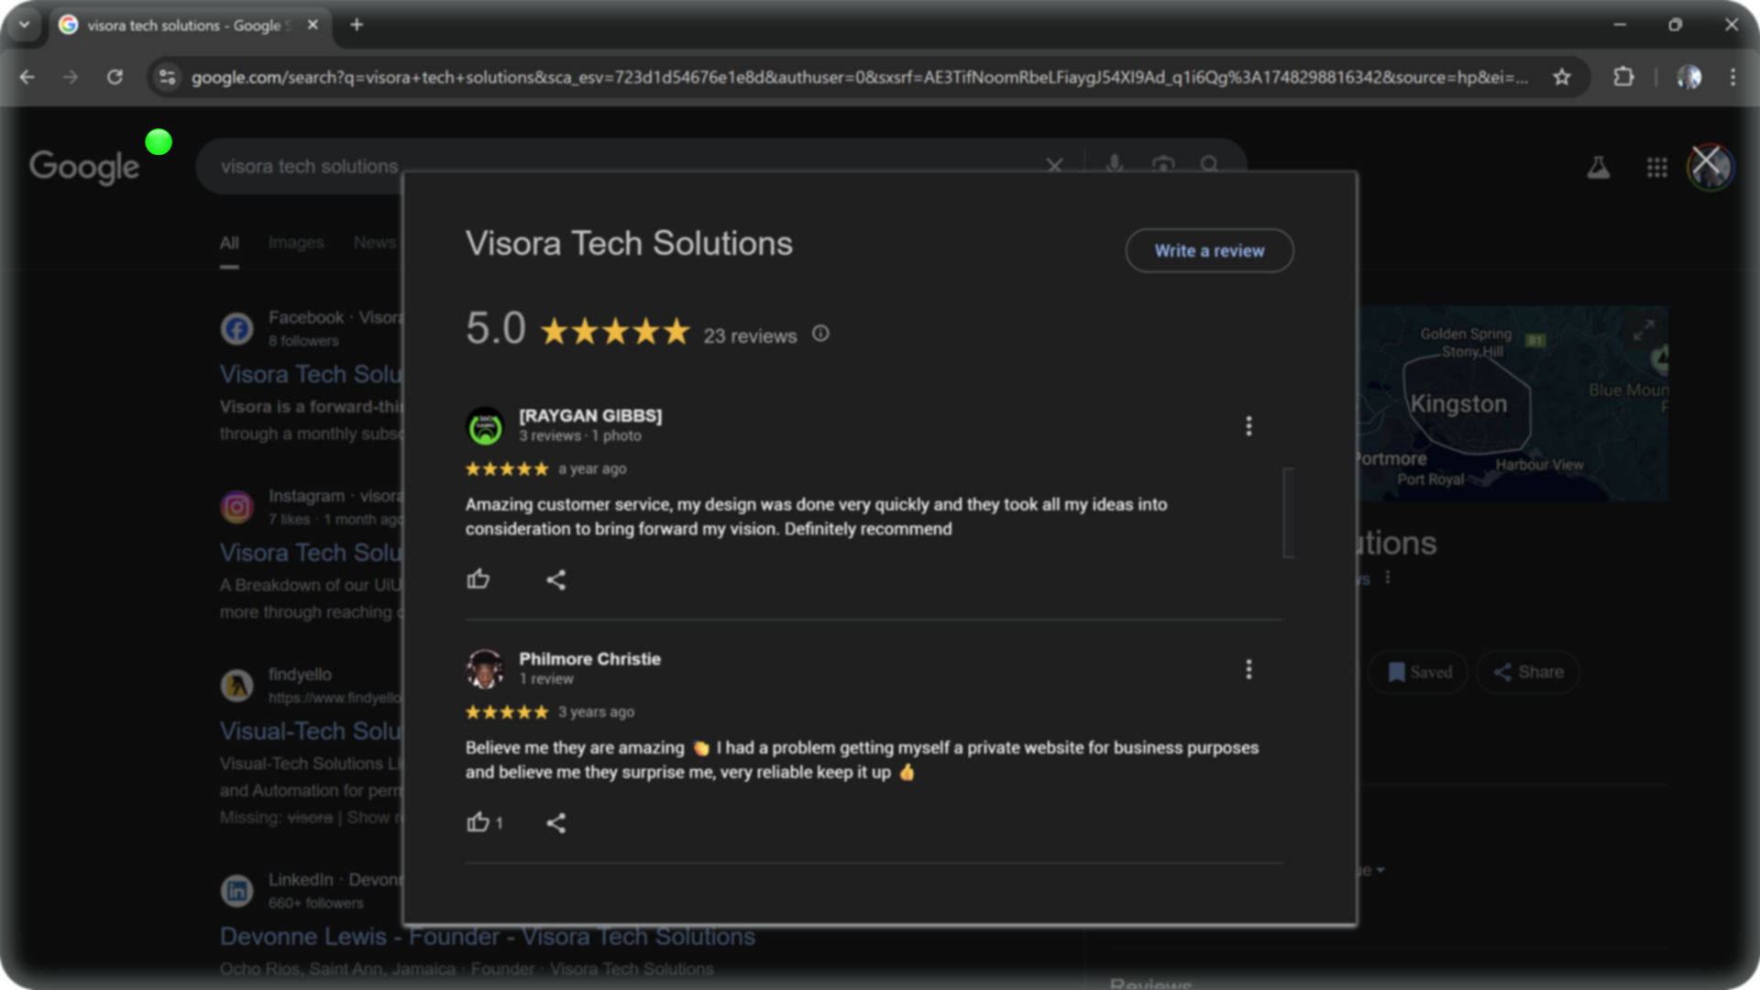Viewport: 1760px width, 990px height.
Task: Click Philmore Christie's profile picture
Action: click(485, 669)
